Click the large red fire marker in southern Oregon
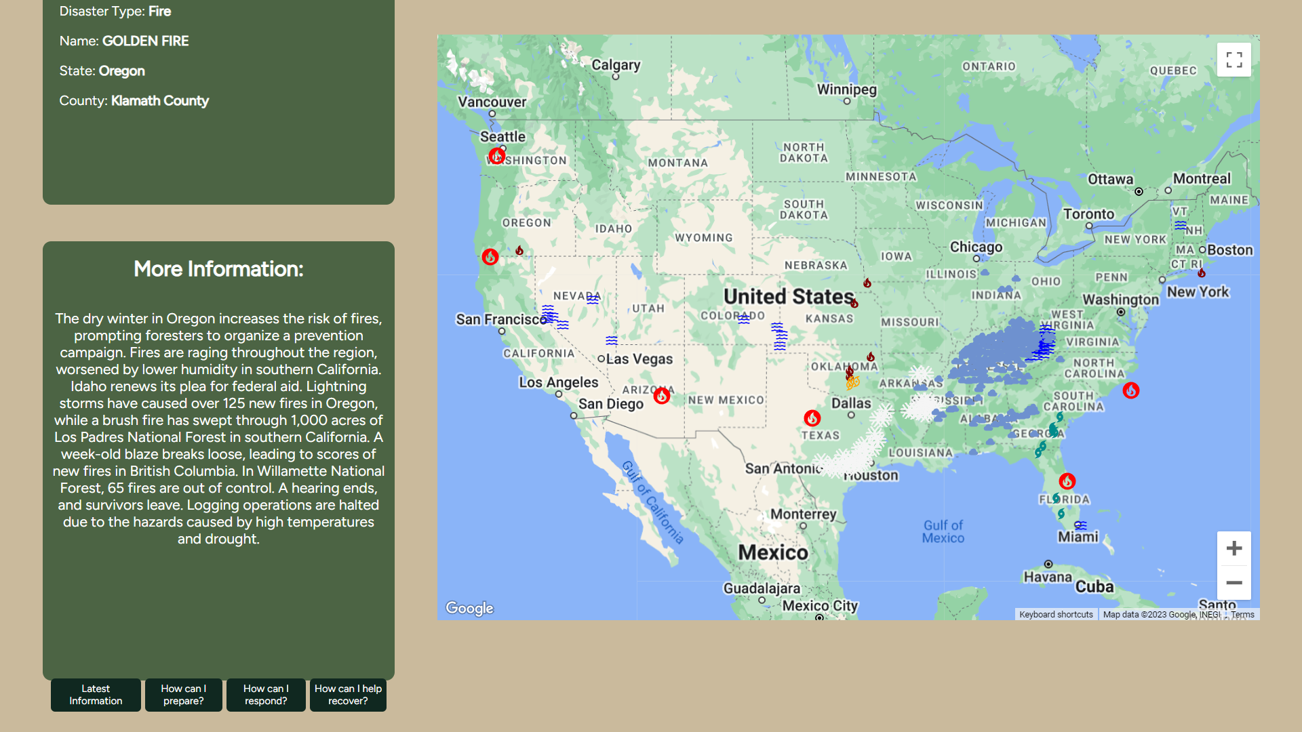 click(x=490, y=257)
